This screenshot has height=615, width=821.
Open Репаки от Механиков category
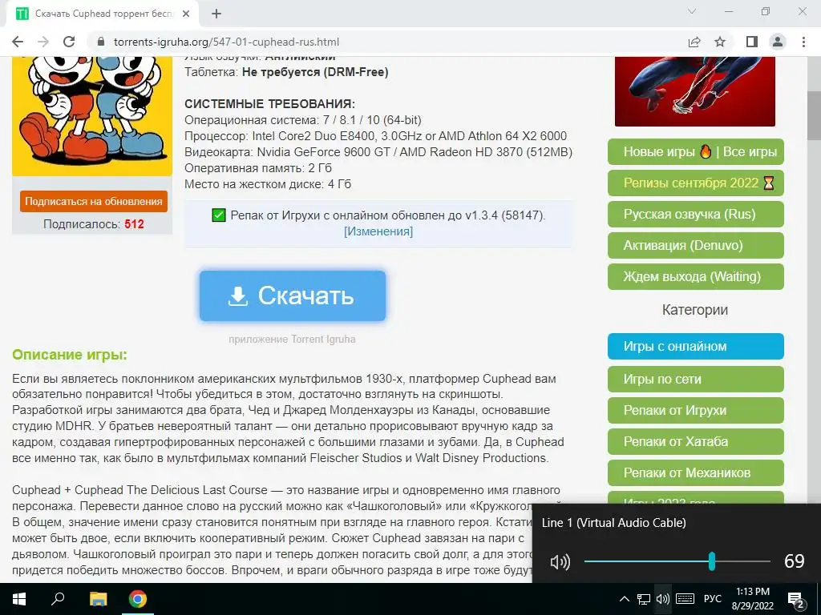coord(696,472)
